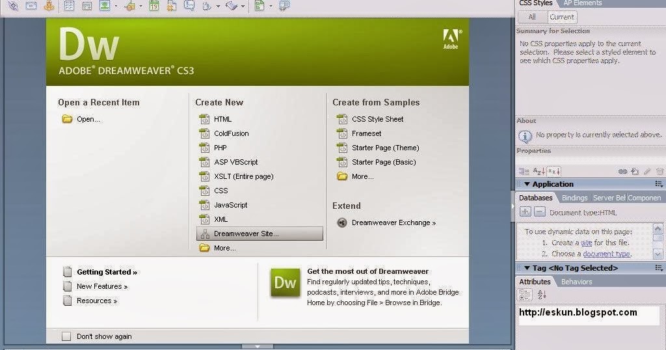Click the Script insert icon

[x=232, y=5]
